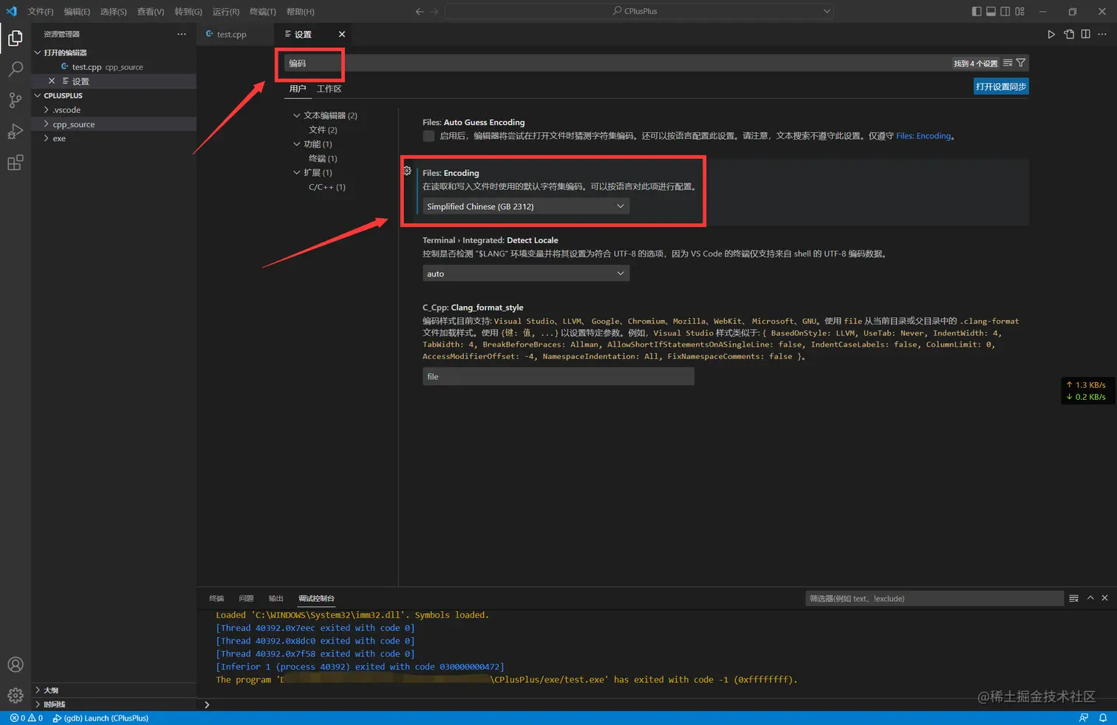Select 终端 (1) in settings tree

pos(323,158)
